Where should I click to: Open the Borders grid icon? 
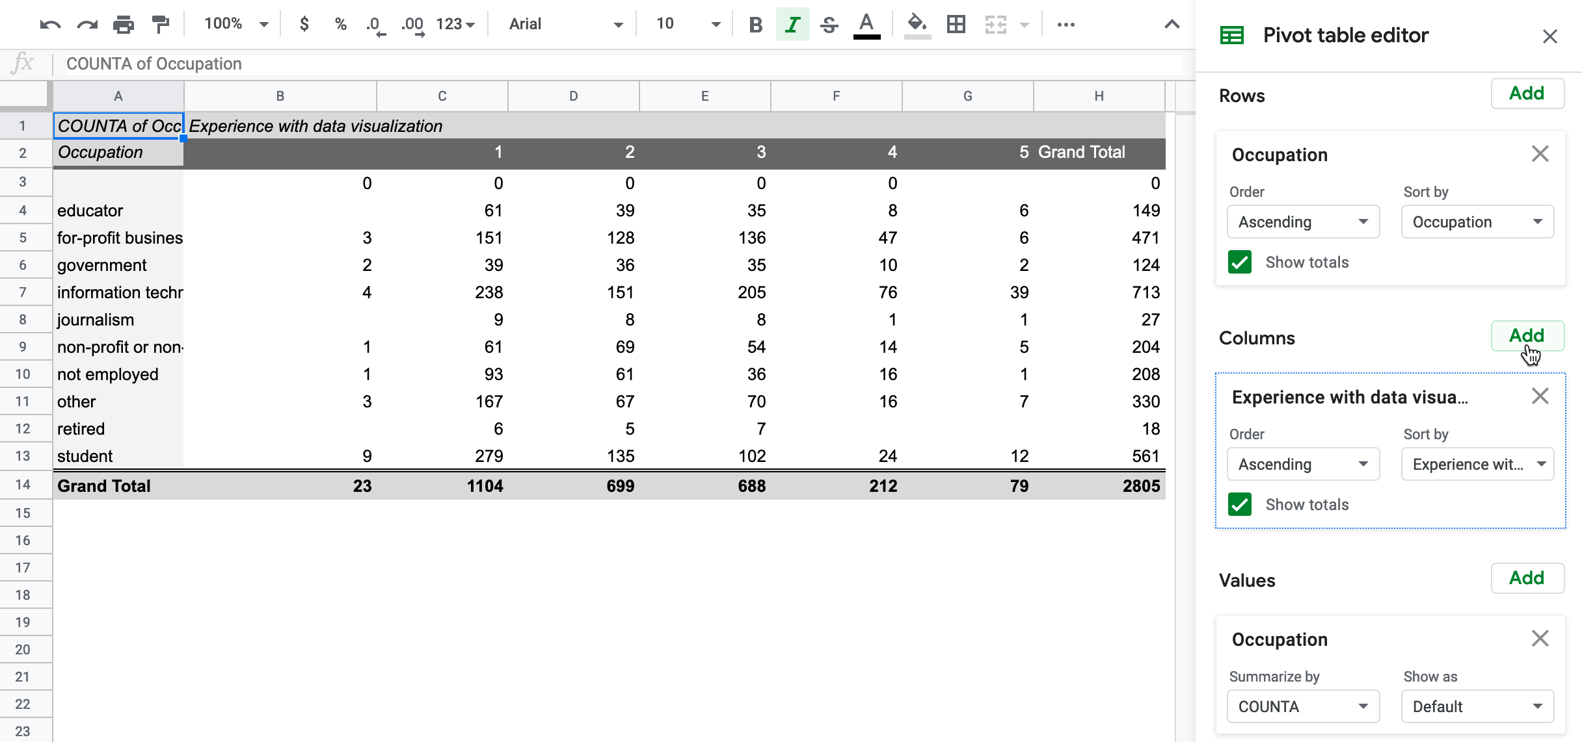pos(956,25)
